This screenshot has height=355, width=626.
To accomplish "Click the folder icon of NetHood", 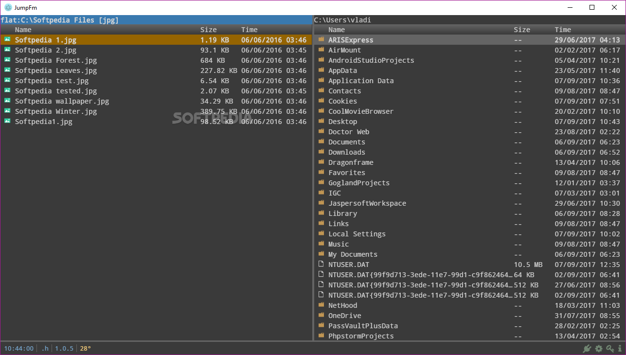I will [321, 305].
